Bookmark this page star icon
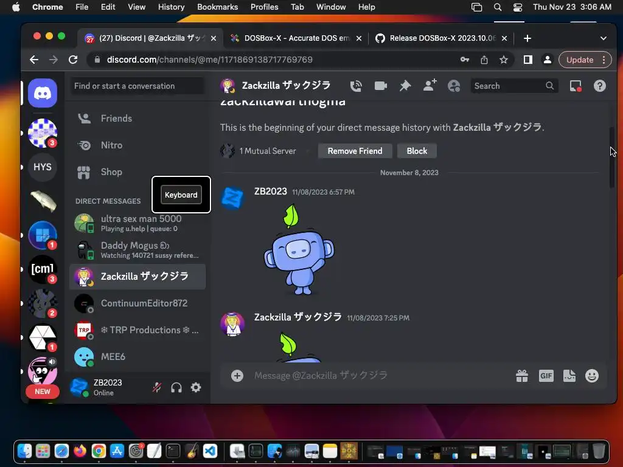Screen dimensions: 623x467 click(x=503, y=60)
